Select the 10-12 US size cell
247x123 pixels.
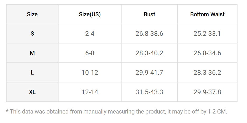[90, 73]
